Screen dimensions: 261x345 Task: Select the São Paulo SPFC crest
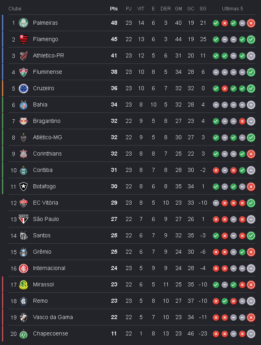click(x=24, y=219)
